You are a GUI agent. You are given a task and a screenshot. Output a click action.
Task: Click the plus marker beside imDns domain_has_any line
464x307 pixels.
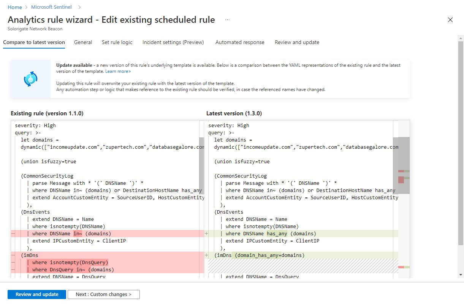(x=206, y=255)
